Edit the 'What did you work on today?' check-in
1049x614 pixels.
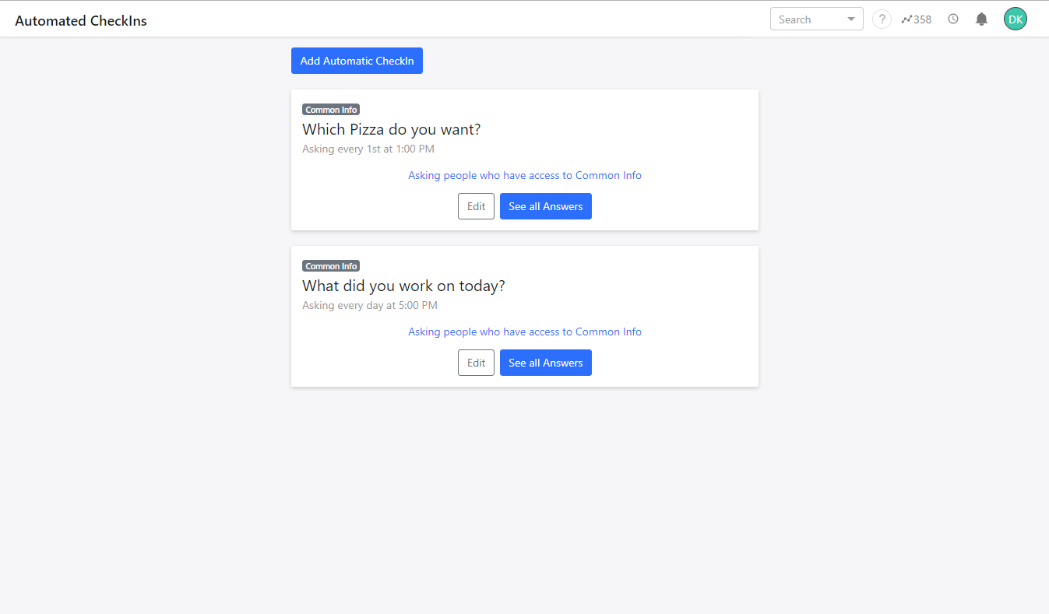pyautogui.click(x=476, y=363)
